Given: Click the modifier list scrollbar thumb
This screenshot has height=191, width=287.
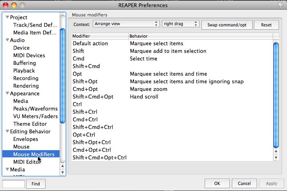Looking at the screenshot, I should point(276,95).
